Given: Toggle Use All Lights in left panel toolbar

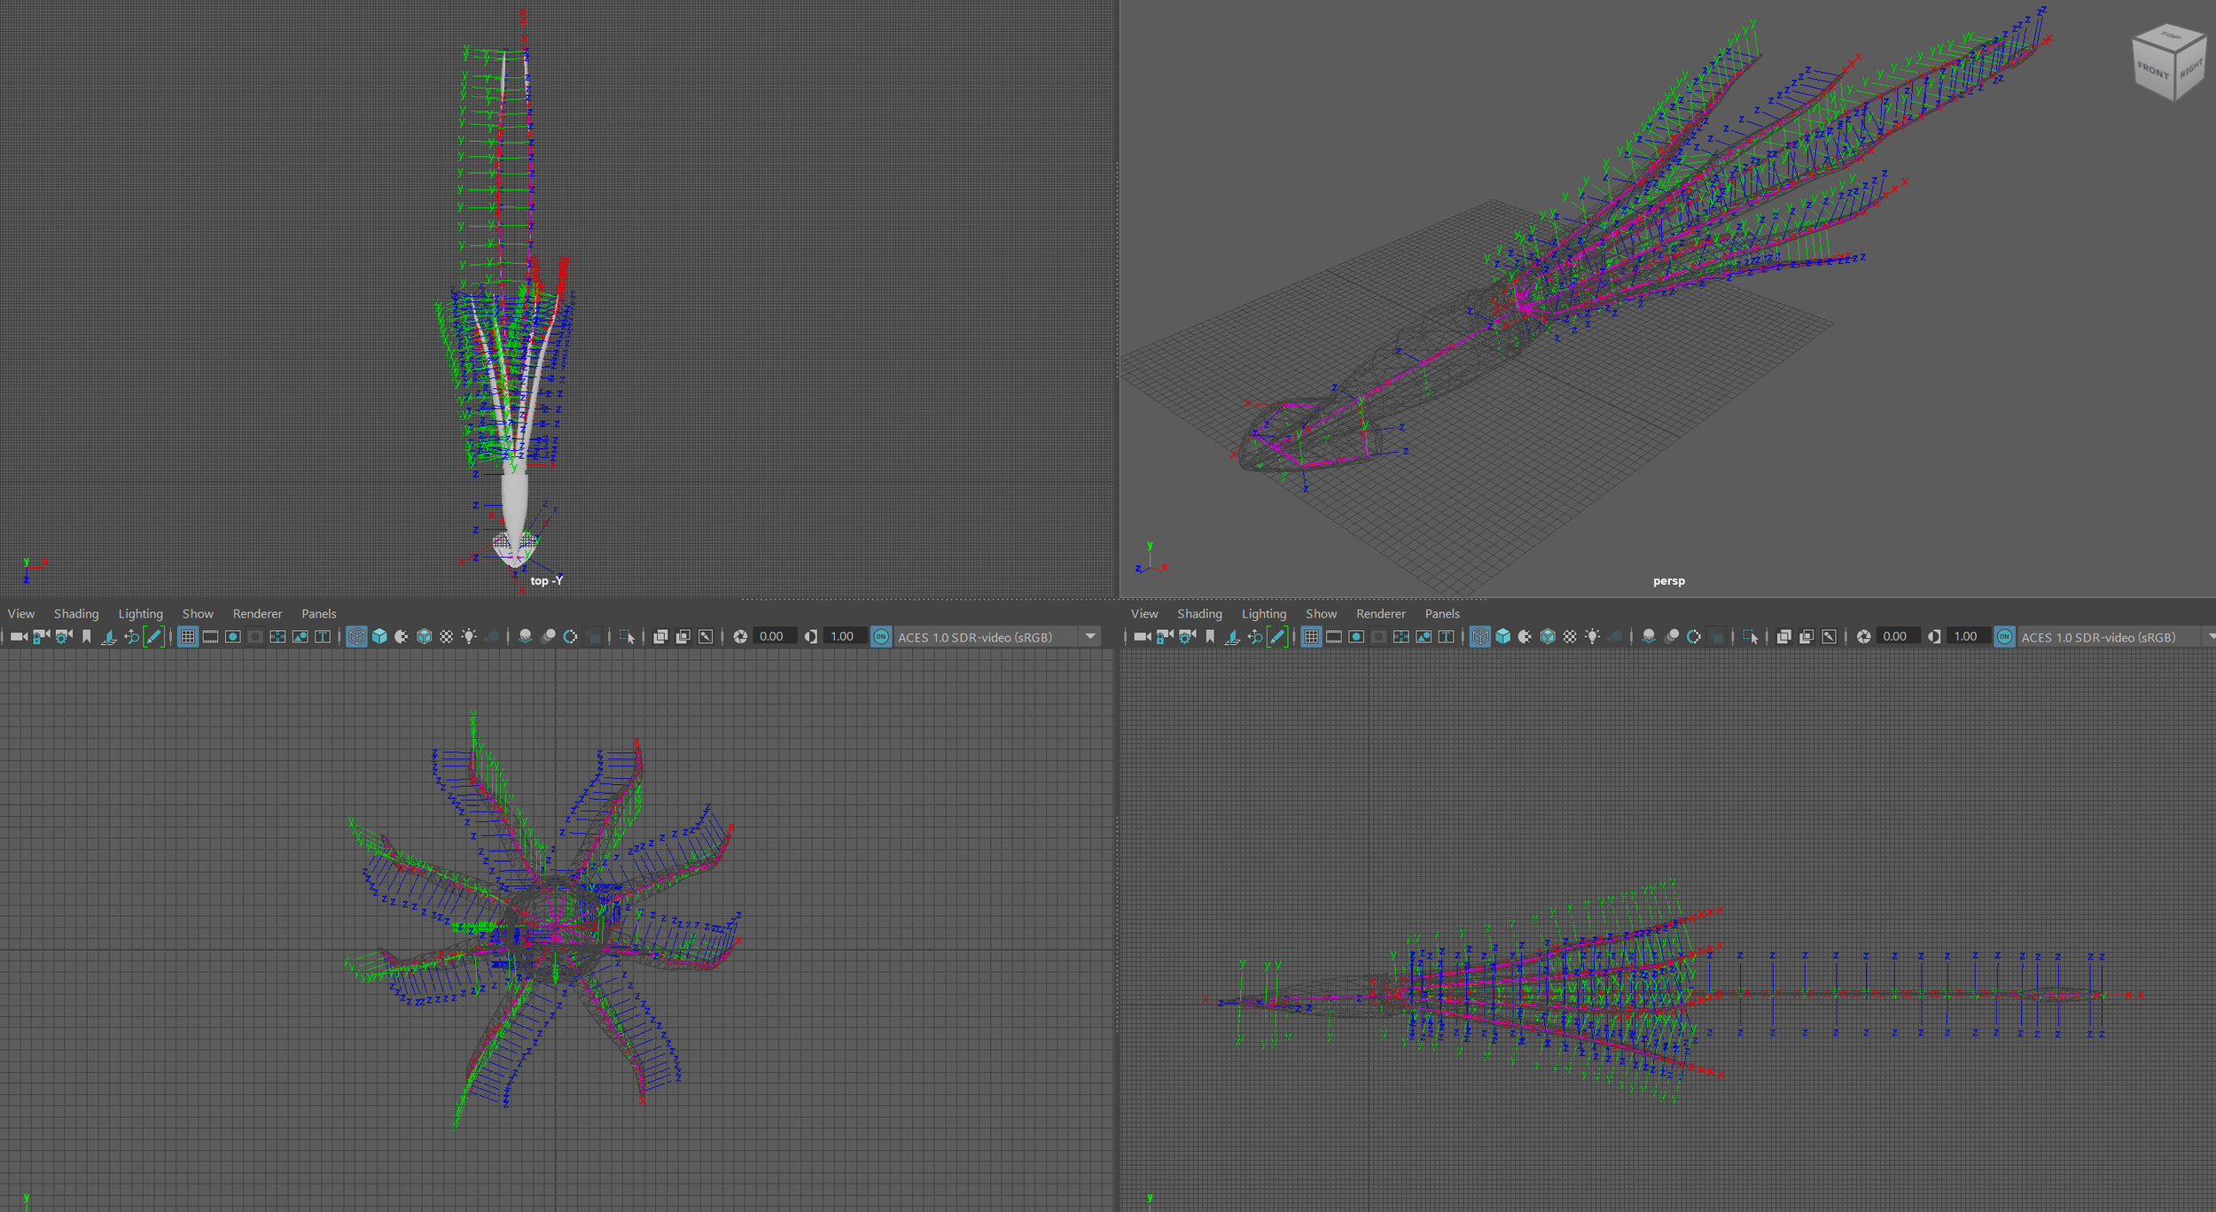Looking at the screenshot, I should [x=469, y=636].
